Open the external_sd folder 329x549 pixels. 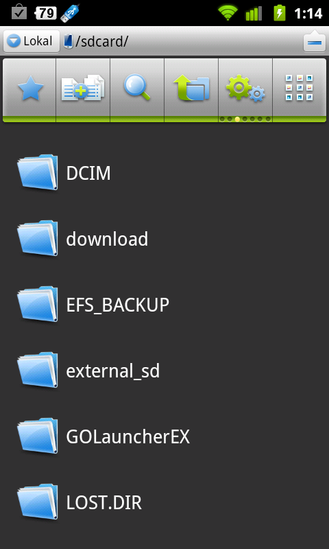coord(164,371)
